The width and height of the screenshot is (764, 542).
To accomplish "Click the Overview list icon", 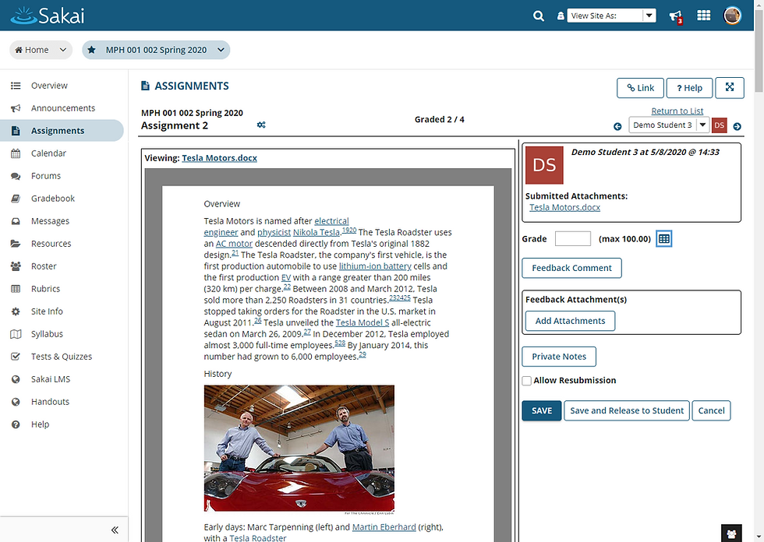I will pos(16,86).
